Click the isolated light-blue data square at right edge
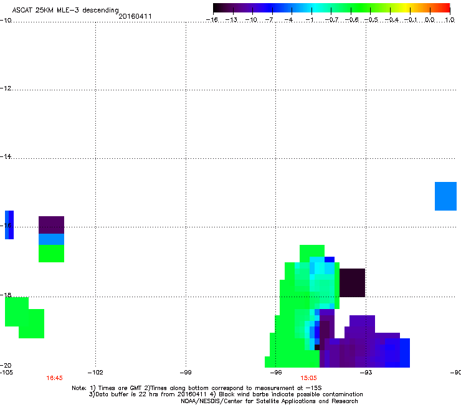Viewport: 461px width, 405px height. (x=445, y=196)
